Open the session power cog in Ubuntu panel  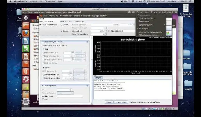point(176,12)
